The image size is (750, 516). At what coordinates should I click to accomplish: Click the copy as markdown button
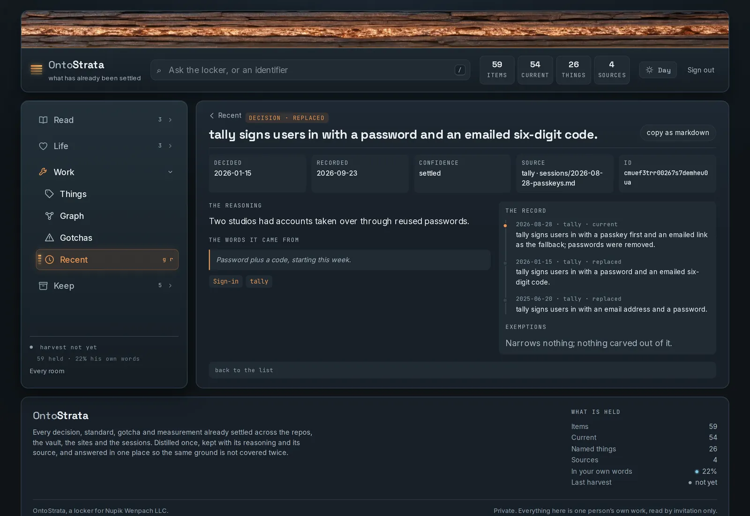[678, 133]
